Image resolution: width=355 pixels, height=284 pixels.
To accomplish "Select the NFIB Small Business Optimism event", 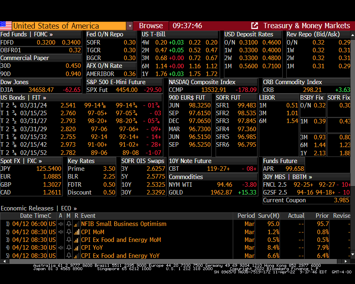I will (124, 224).
